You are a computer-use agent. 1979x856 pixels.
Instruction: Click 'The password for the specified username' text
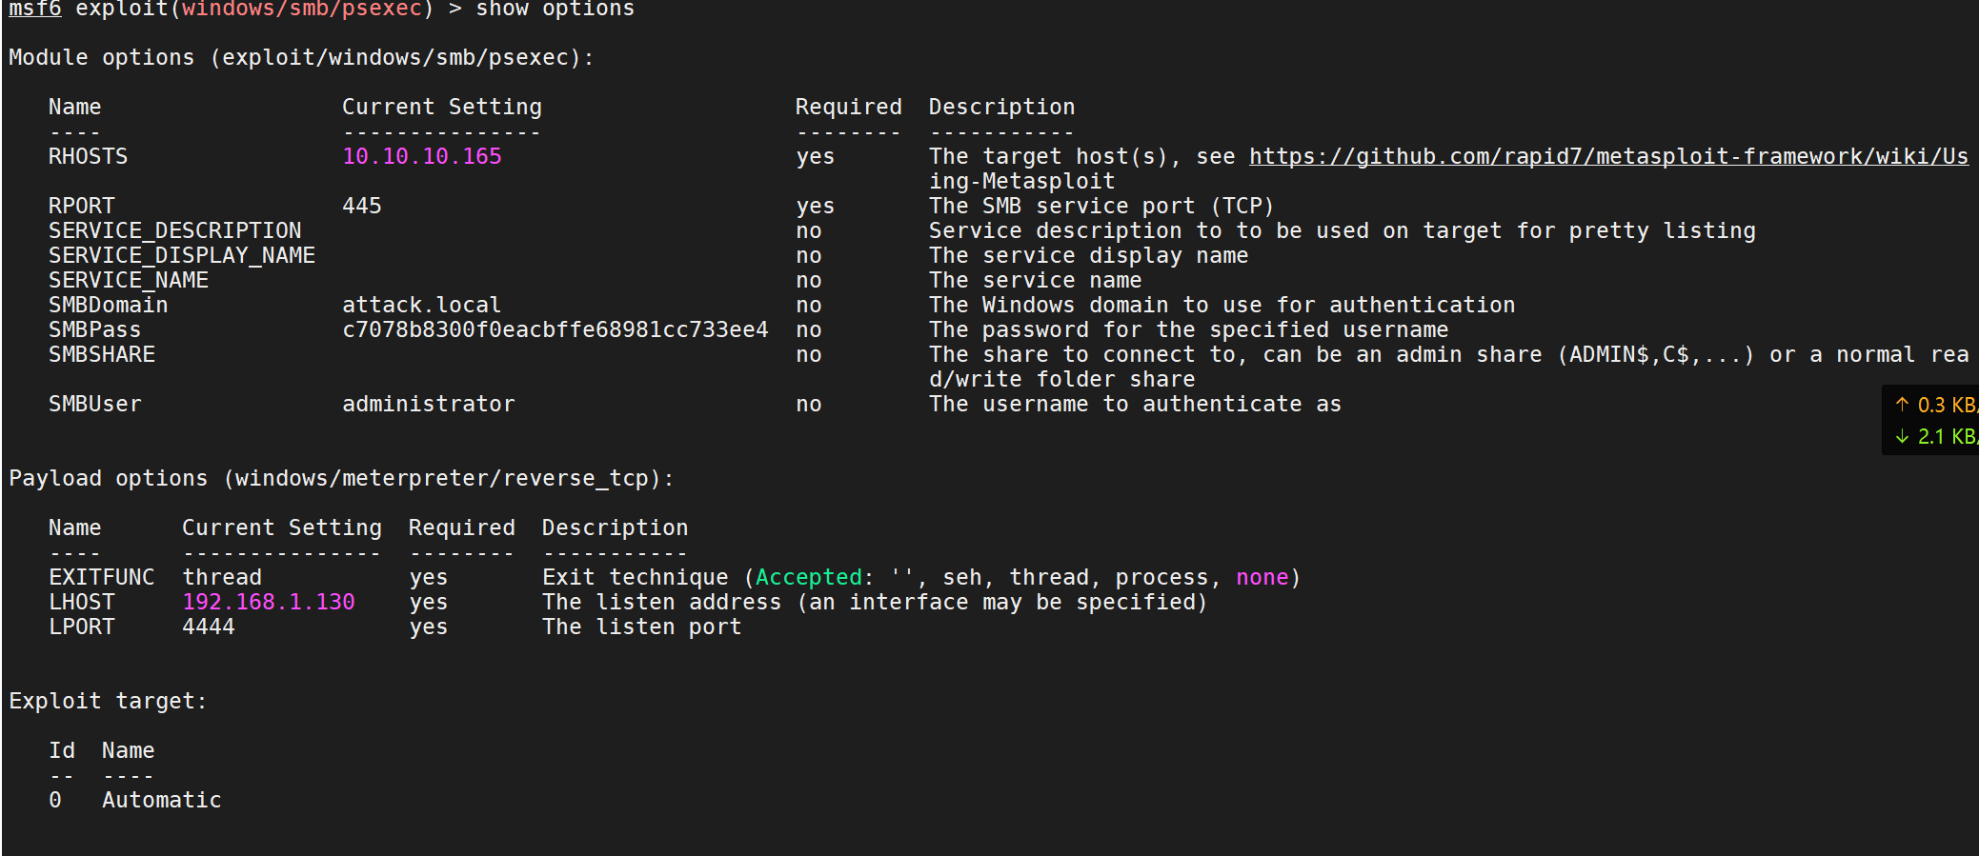1189,329
